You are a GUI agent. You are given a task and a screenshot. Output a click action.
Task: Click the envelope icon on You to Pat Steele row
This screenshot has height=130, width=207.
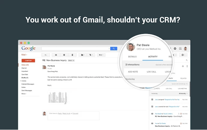click(152, 123)
